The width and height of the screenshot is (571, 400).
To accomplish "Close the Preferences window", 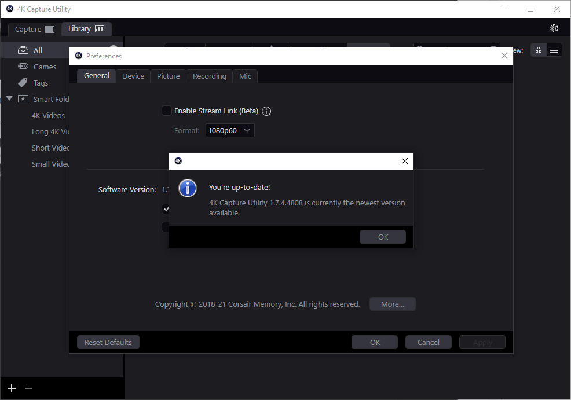I will 504,56.
